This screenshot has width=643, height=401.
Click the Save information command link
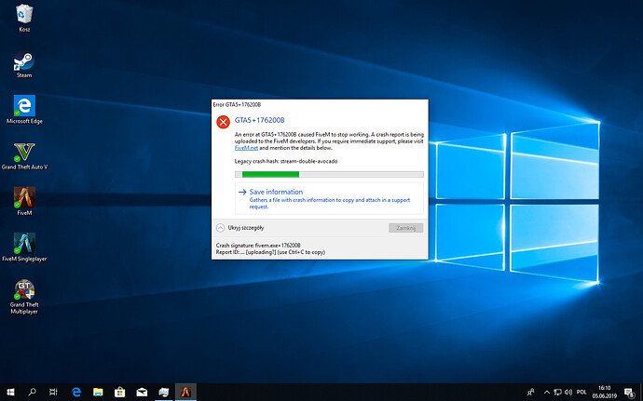(275, 192)
